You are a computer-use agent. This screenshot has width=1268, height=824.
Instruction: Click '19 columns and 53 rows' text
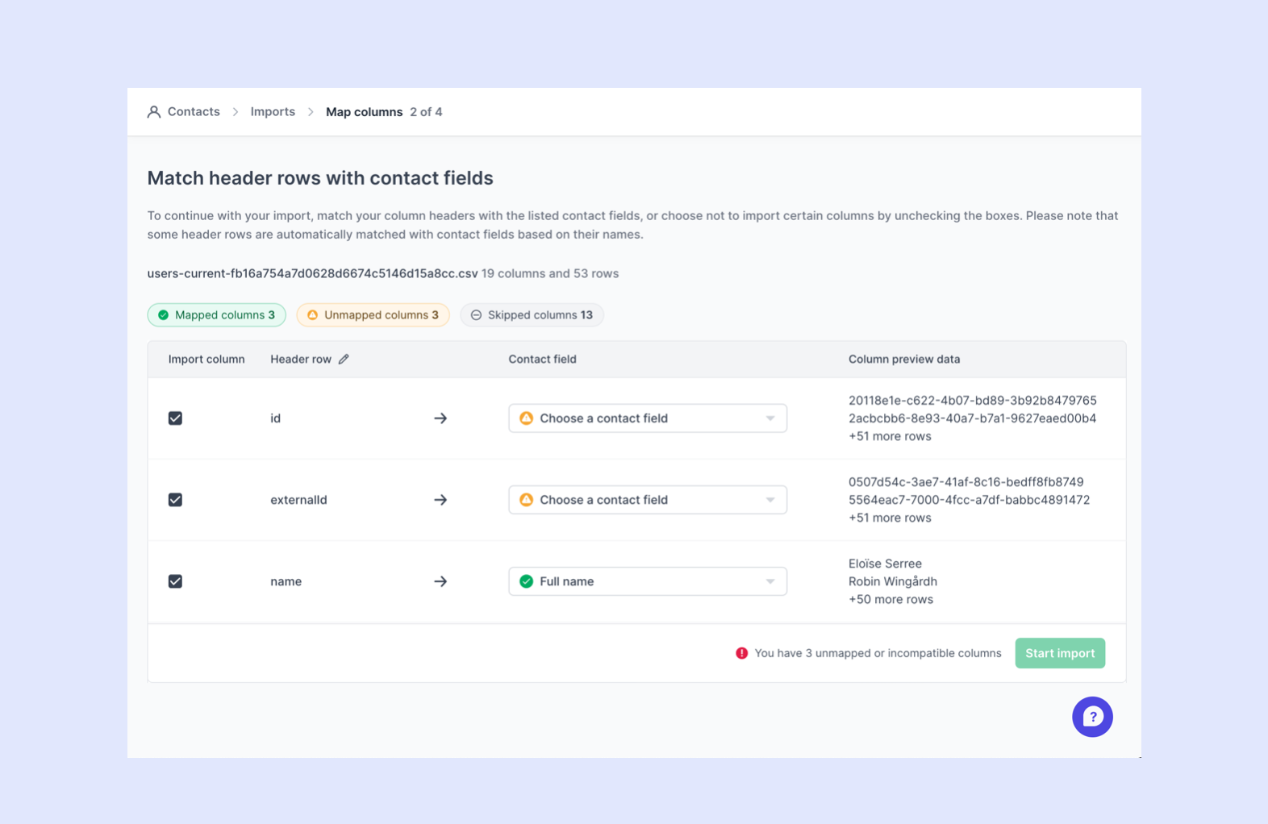pyautogui.click(x=550, y=273)
